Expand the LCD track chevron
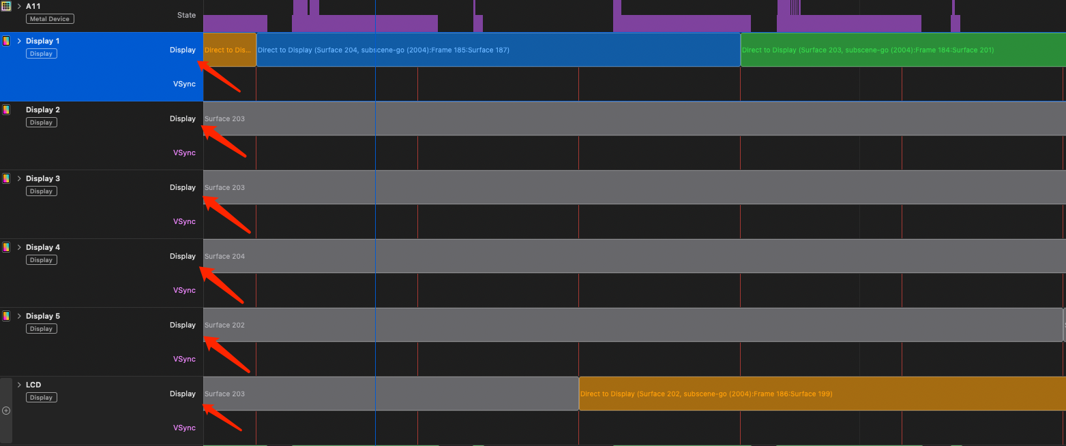1066x446 pixels. click(19, 385)
